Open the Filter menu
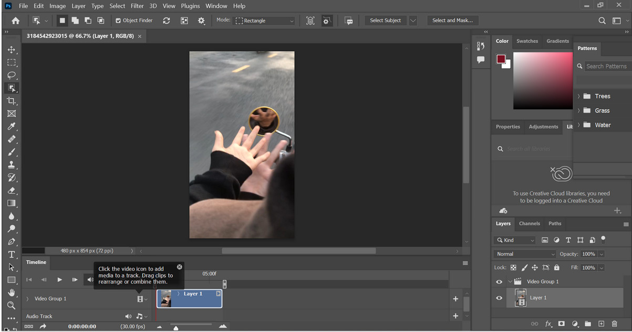 (137, 6)
